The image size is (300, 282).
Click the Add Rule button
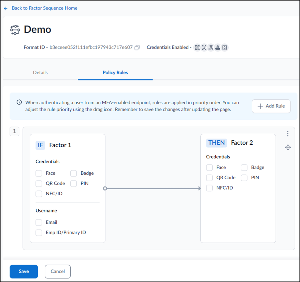[271, 106]
